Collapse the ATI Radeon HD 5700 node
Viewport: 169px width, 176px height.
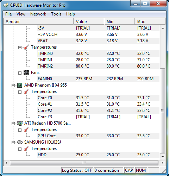tap(13, 124)
